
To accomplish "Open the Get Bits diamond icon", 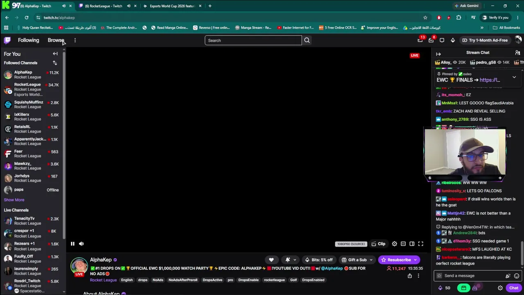I will click(x=453, y=40).
